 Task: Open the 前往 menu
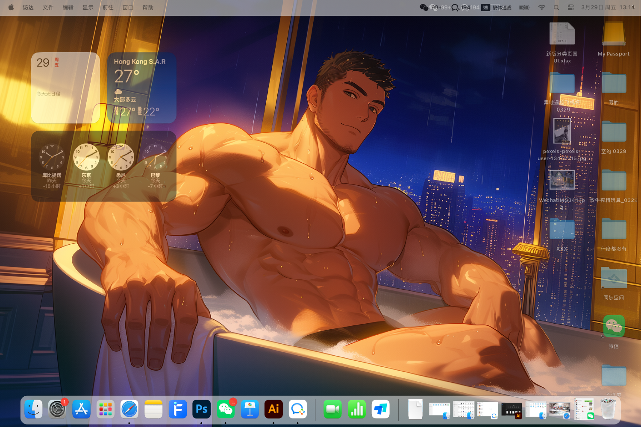(x=108, y=7)
